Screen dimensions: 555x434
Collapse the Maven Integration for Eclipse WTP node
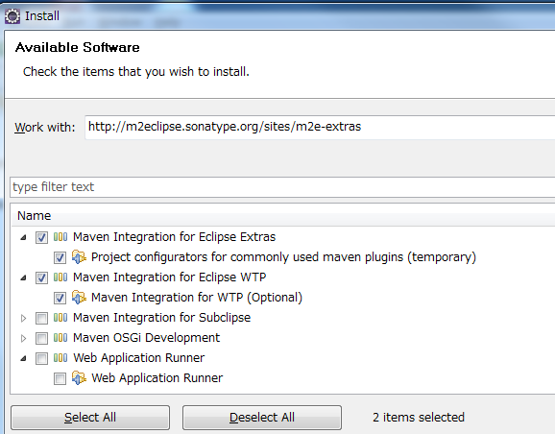23,277
